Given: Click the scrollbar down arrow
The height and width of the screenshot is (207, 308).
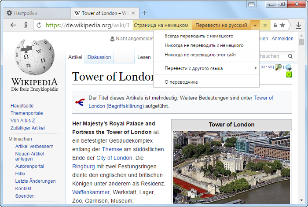Looking at the screenshot, I should [301, 200].
